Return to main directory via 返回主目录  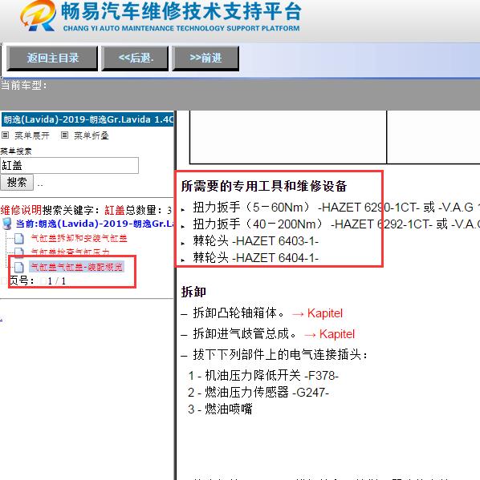tap(52, 58)
